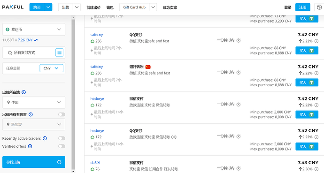Click price info icon on safecny QQ支付 offer
This screenshot has height=173, width=324.
(x=316, y=41)
